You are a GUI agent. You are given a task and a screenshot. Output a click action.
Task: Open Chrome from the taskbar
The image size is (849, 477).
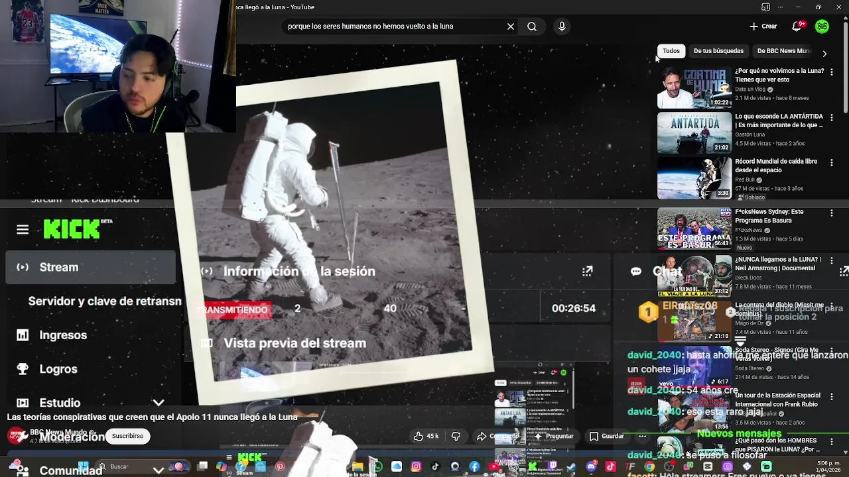pos(649,467)
